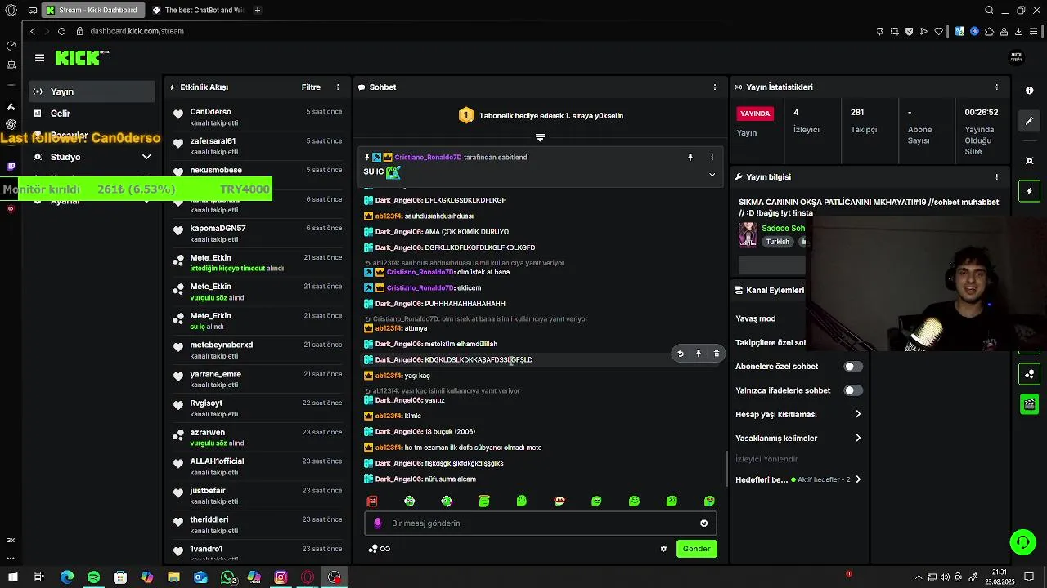Reply to highlighted Dark_Angel06 message
1047x588 pixels.
[681, 354]
